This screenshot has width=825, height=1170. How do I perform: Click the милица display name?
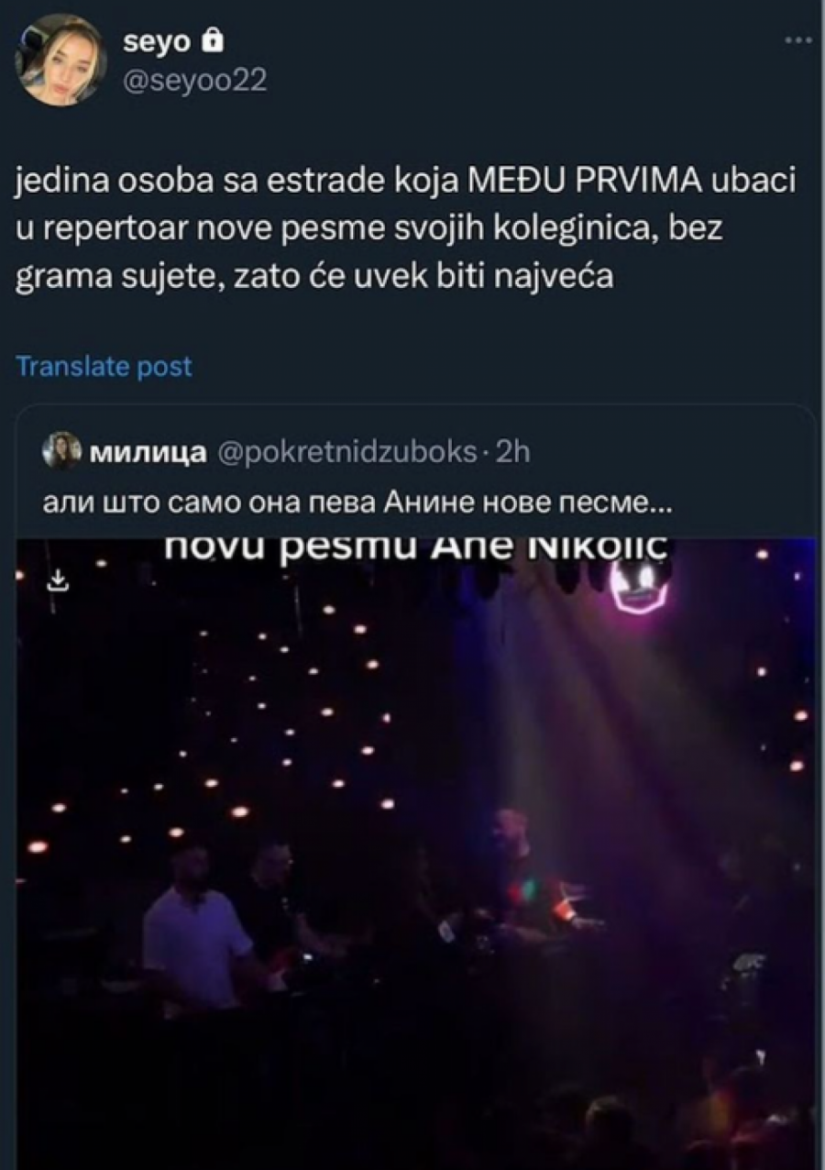[147, 452]
